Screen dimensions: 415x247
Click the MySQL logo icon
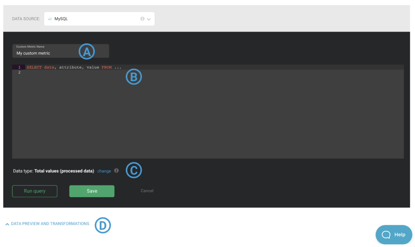click(x=50, y=19)
